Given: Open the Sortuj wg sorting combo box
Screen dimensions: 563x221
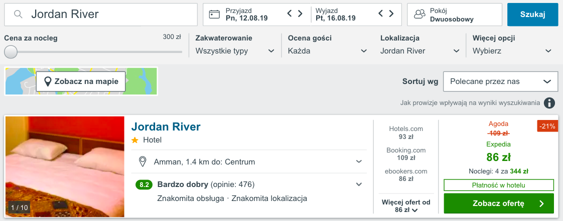Looking at the screenshot, I should (501, 81).
